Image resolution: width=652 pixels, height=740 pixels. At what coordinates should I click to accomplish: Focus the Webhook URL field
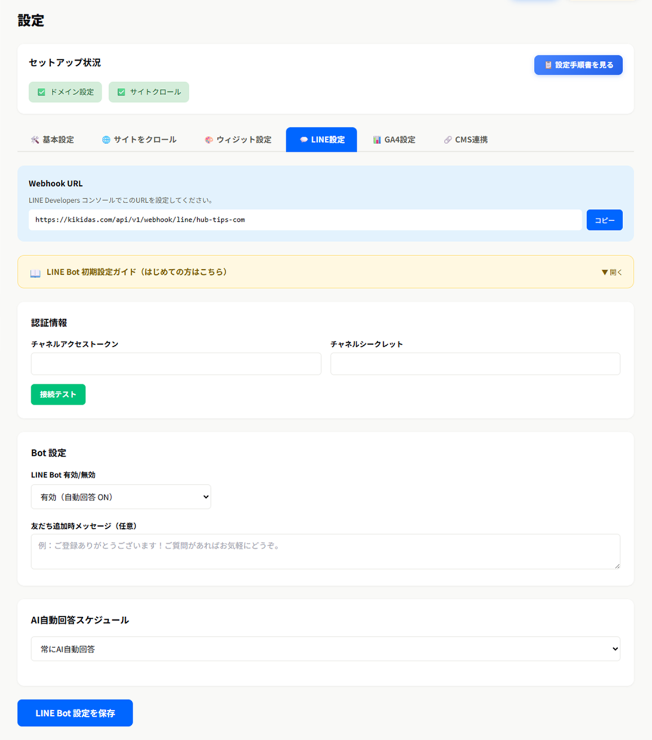pos(305,220)
